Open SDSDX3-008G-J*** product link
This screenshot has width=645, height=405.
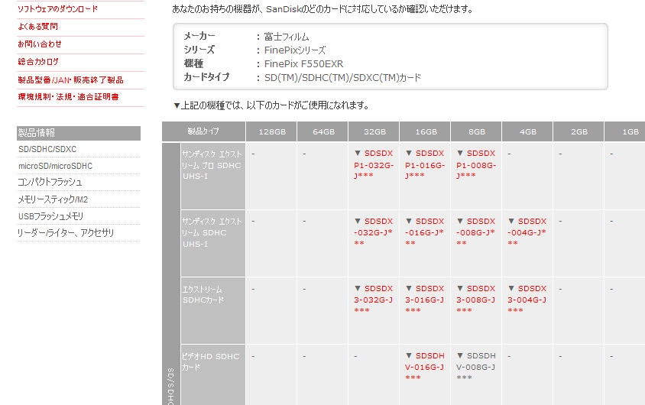[476, 300]
